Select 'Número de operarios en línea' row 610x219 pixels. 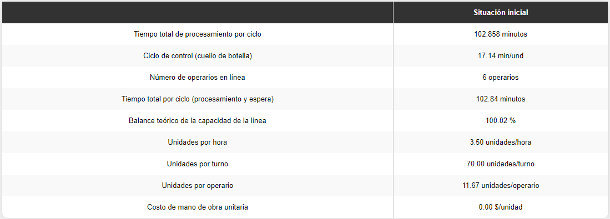point(305,77)
